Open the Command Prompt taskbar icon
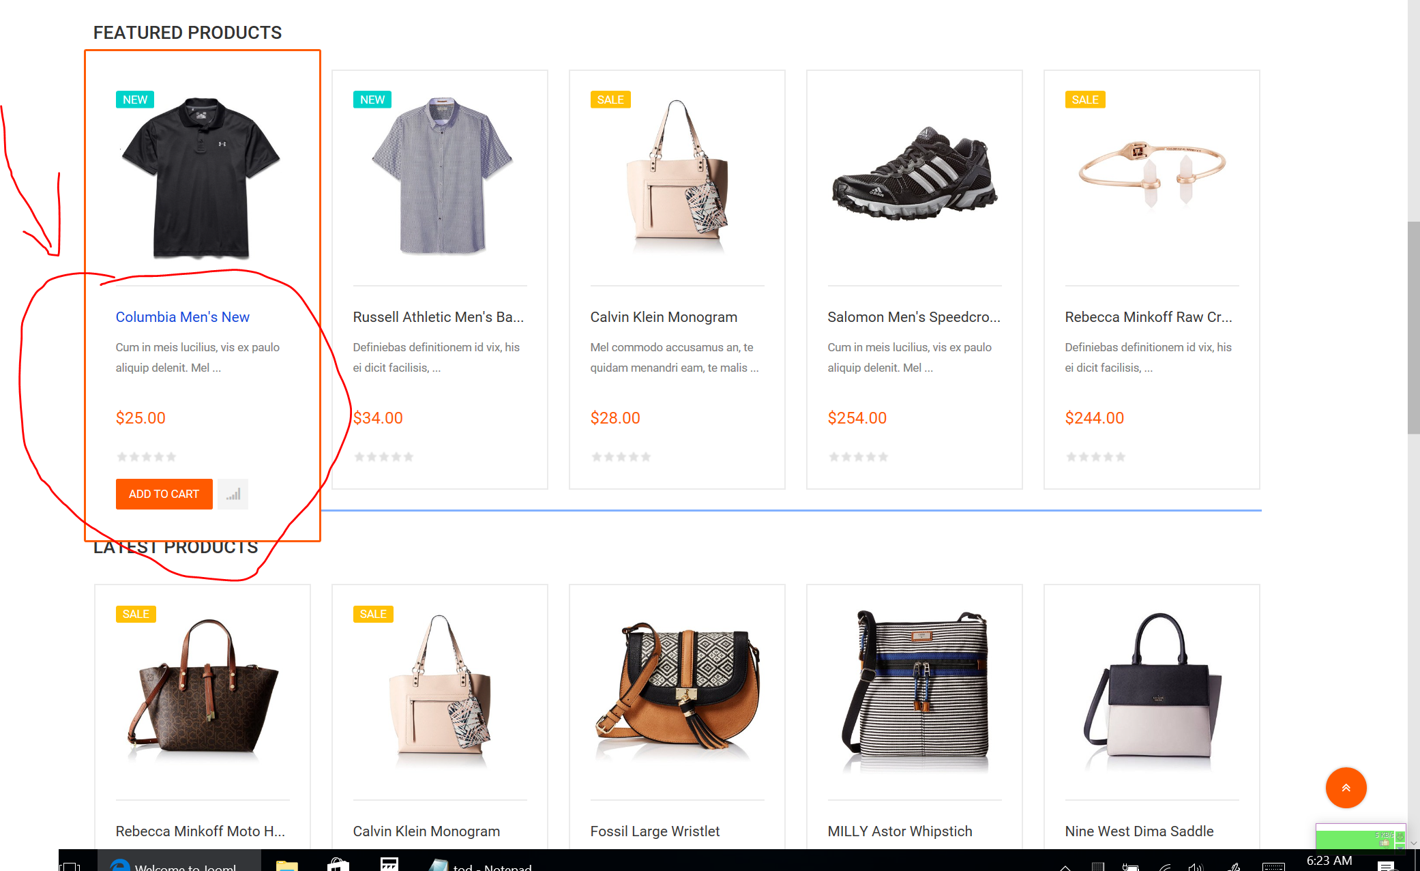The height and width of the screenshot is (871, 1420). tap(390, 863)
